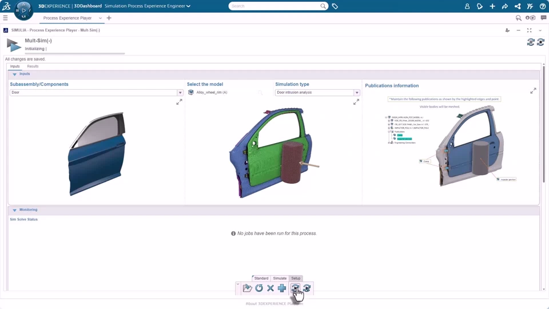The height and width of the screenshot is (309, 549).
Task: Open the hamburger menu below the top bar
Action: (x=5, y=18)
